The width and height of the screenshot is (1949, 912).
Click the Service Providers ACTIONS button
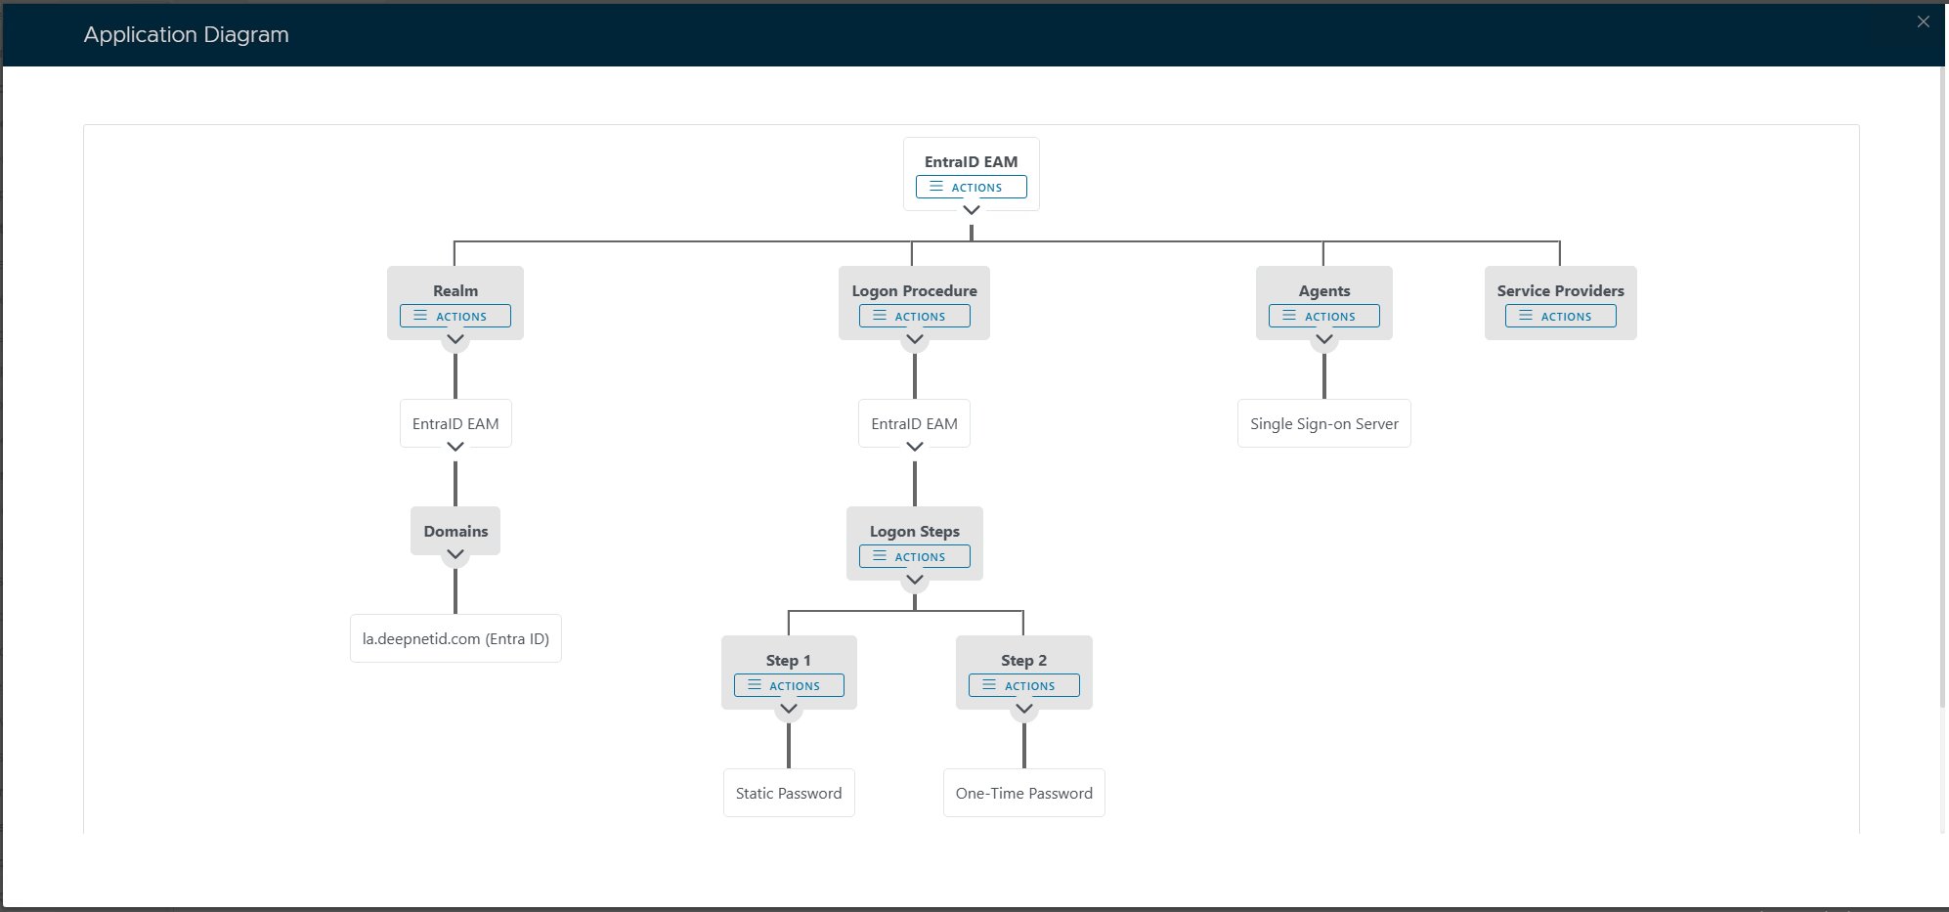click(1560, 316)
